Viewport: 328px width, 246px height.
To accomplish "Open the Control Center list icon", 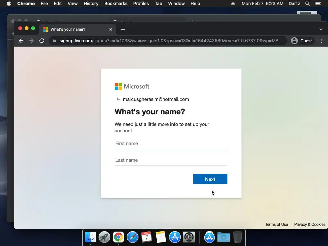I will click(317, 4).
